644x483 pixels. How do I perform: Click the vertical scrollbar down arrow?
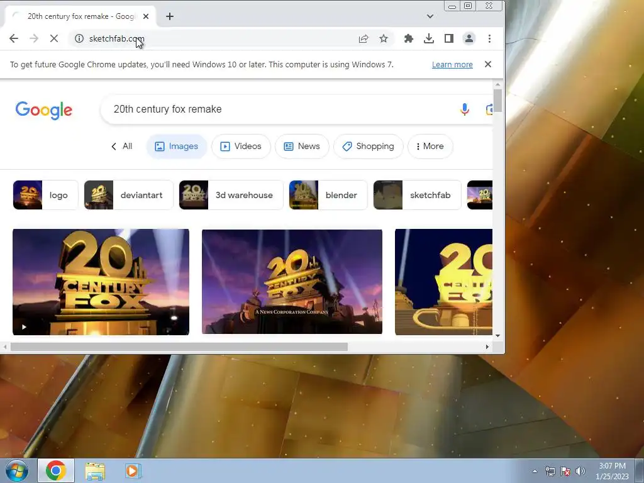pos(498,336)
